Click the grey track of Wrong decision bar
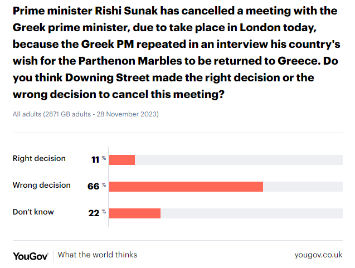Image resolution: width=355 pixels, height=268 pixels. click(303, 187)
